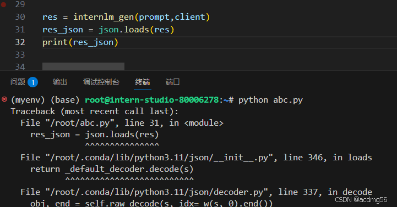Click 'root@intern-studio-80006278' in terminal prompt
This screenshot has height=207, width=397.
(x=151, y=100)
